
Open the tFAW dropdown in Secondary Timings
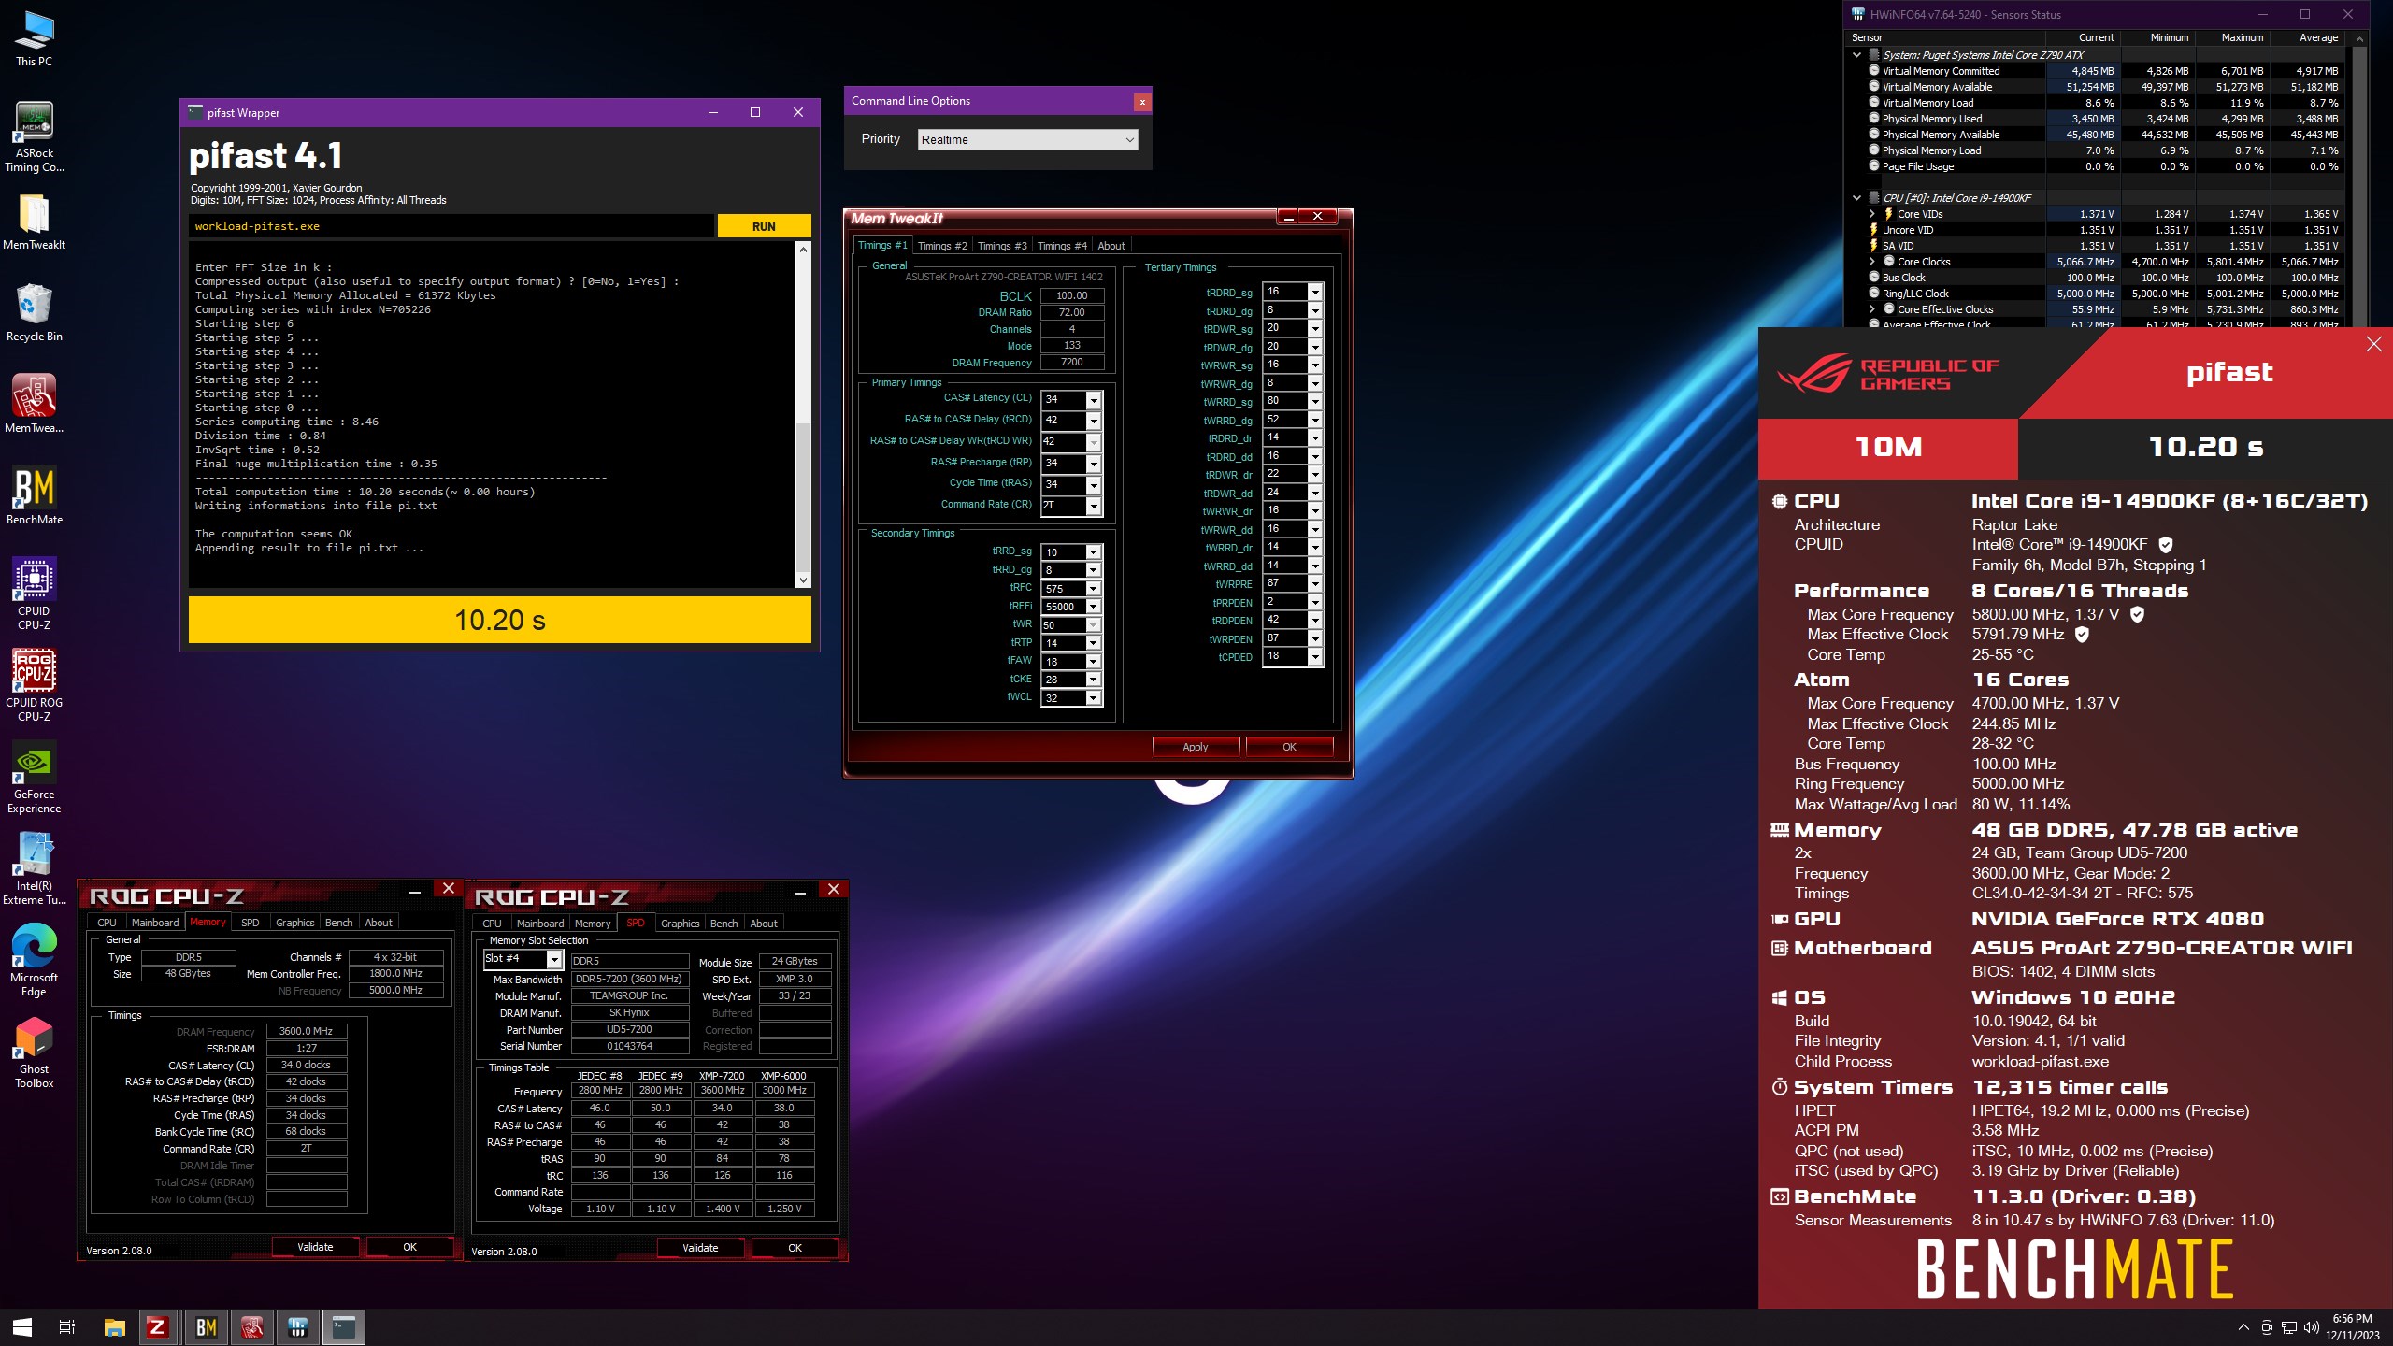tap(1093, 662)
